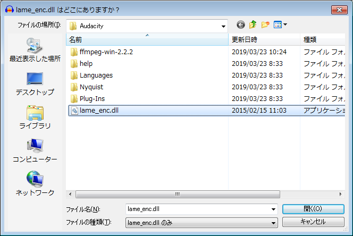Click the horizontal scrollbar thumb

click(178, 194)
